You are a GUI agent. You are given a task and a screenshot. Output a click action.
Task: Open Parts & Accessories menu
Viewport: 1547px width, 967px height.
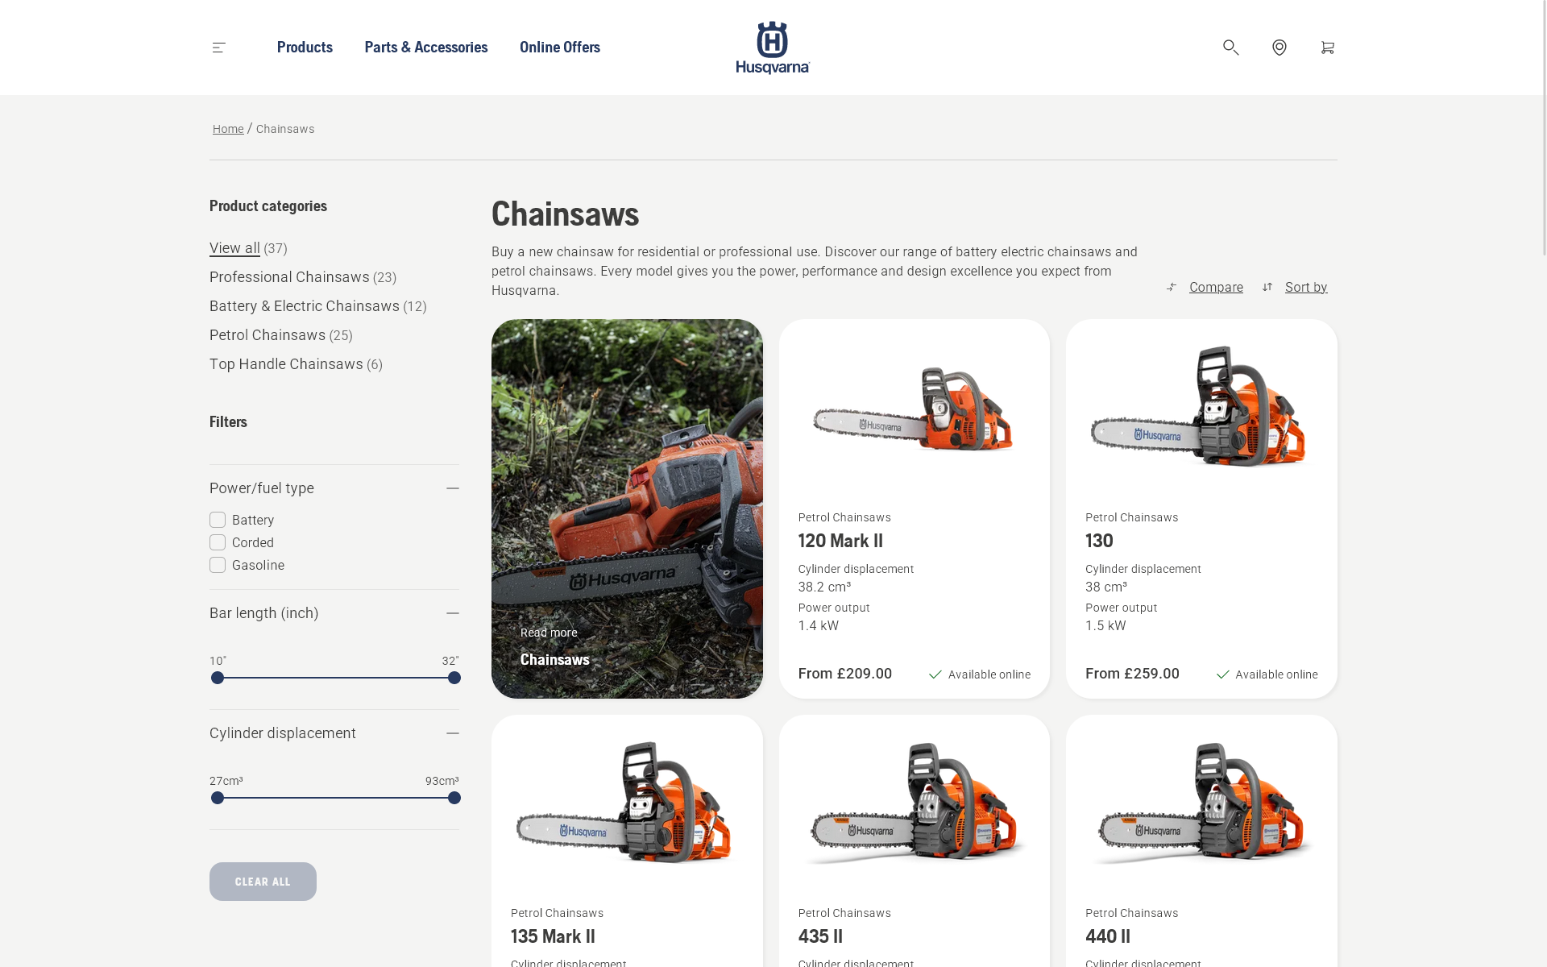pos(425,48)
